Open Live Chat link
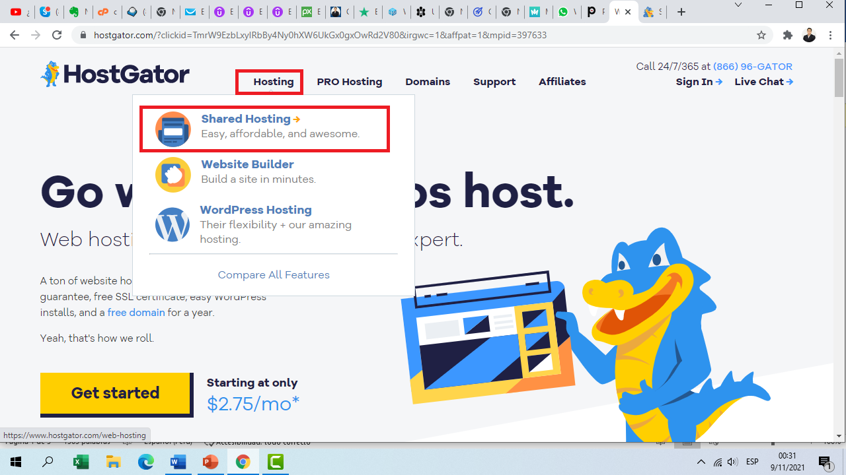 point(763,82)
